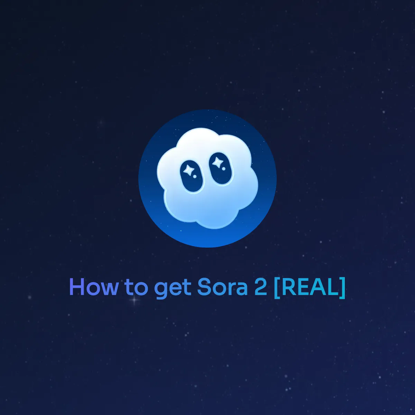The width and height of the screenshot is (415, 415).
Task: Click the small dot in right eye
Action: [224, 169]
